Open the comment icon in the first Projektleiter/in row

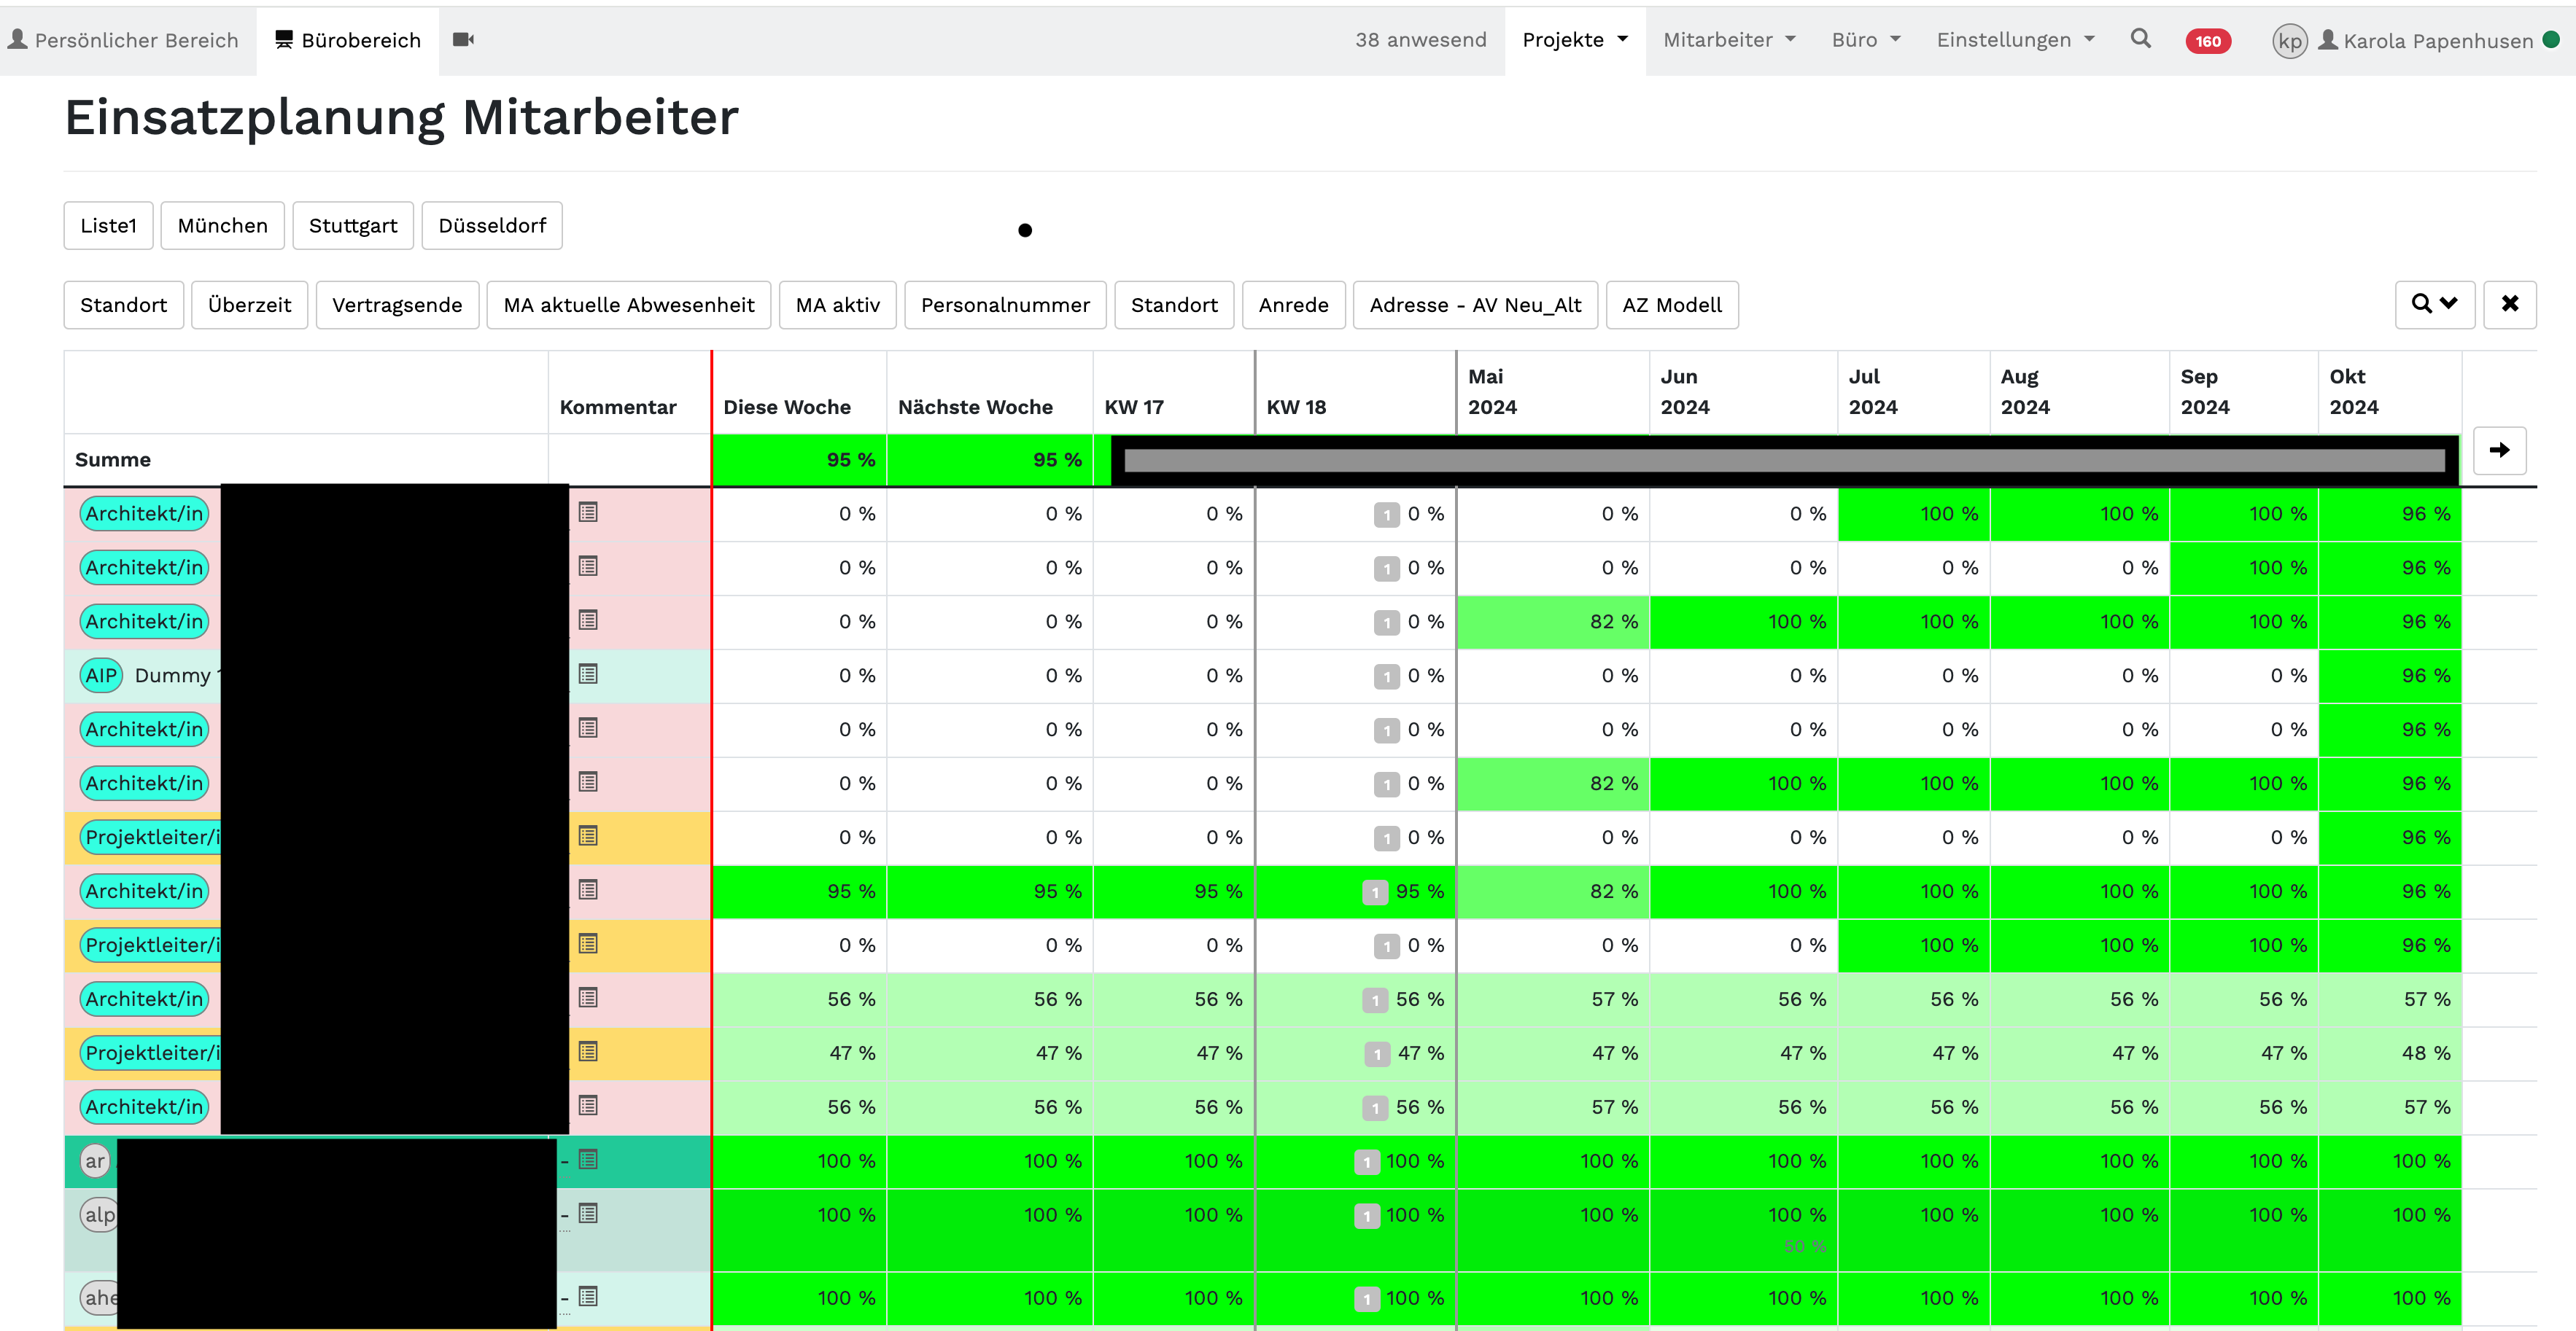(x=588, y=836)
